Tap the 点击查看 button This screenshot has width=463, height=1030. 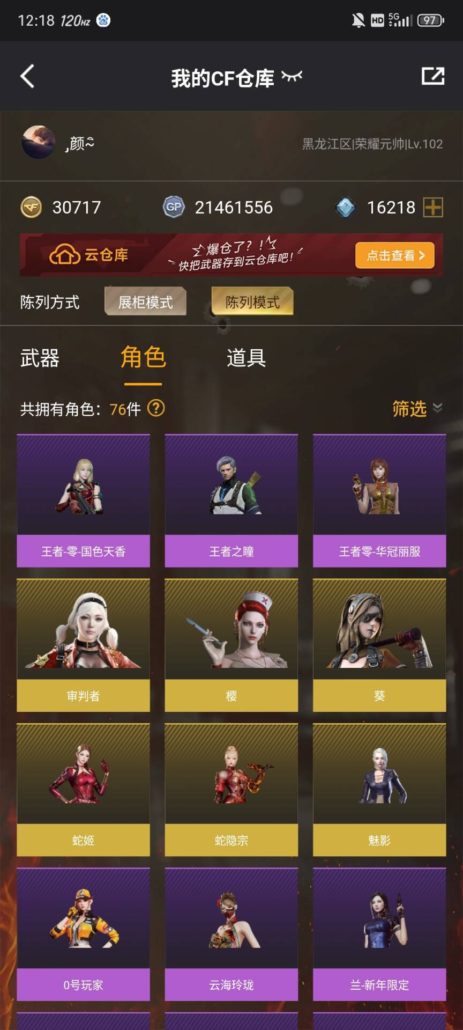[395, 255]
